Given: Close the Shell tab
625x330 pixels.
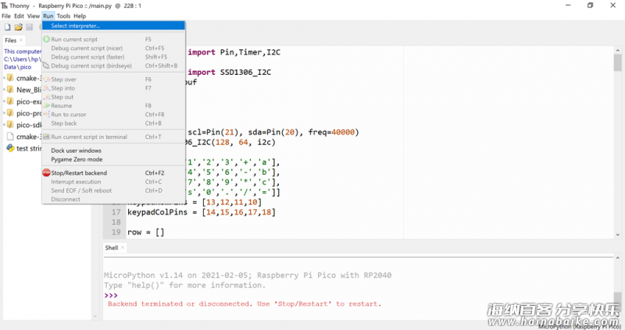Looking at the screenshot, I should click(123, 247).
